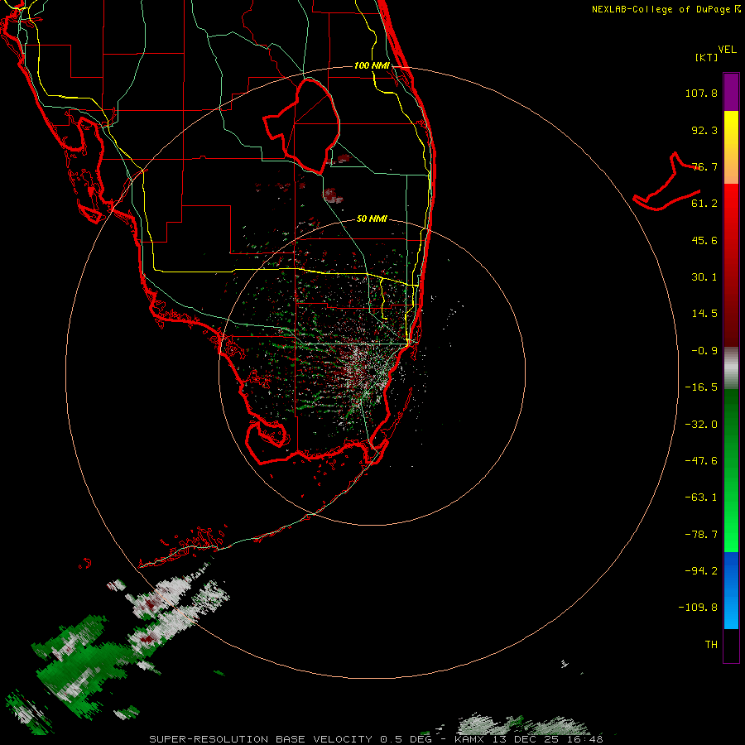745x745 pixels.
Task: Click the VEL legend title
Action: coord(727,50)
